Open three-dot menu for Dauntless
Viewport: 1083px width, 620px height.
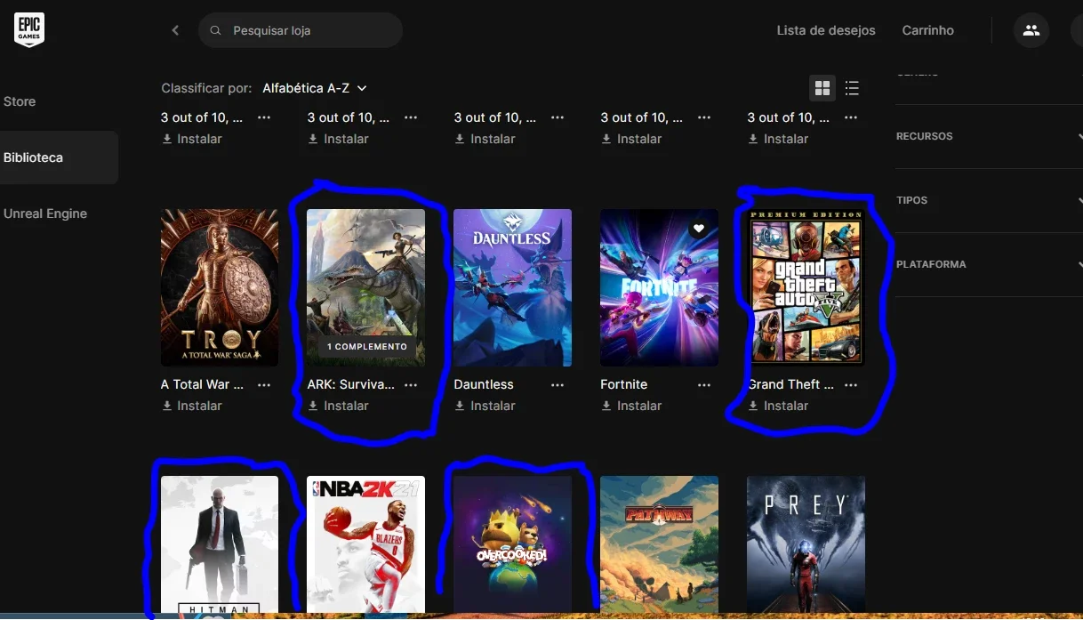pyautogui.click(x=558, y=385)
